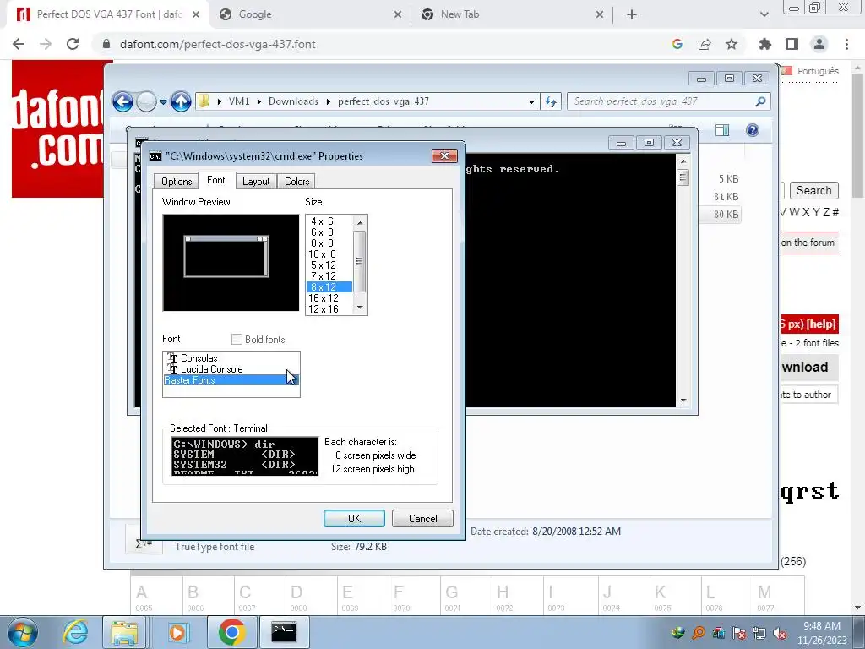Screen dimensions: 865x649
Task: Choose size 16 x 8
Action: 329,254
